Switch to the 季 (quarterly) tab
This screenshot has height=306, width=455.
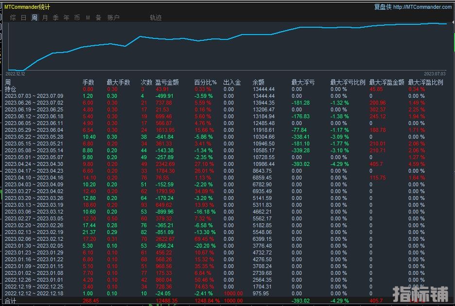[x=55, y=18]
